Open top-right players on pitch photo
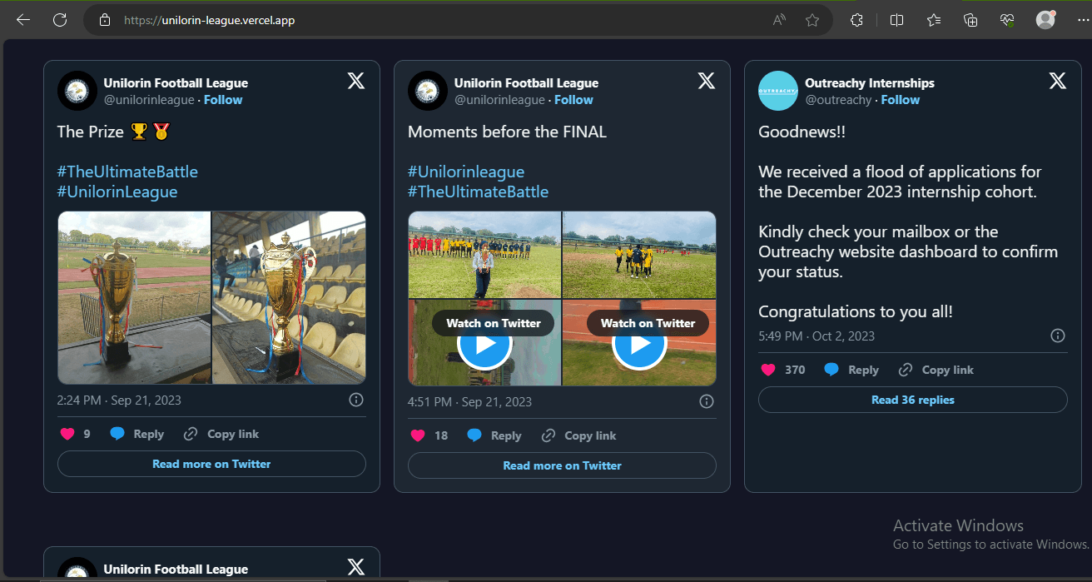This screenshot has height=582, width=1092. 639,255
